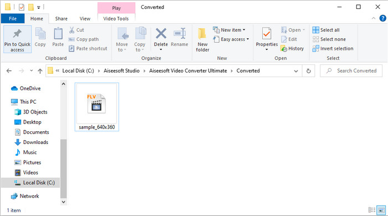Show file History
The image size is (388, 216).
(x=292, y=48)
